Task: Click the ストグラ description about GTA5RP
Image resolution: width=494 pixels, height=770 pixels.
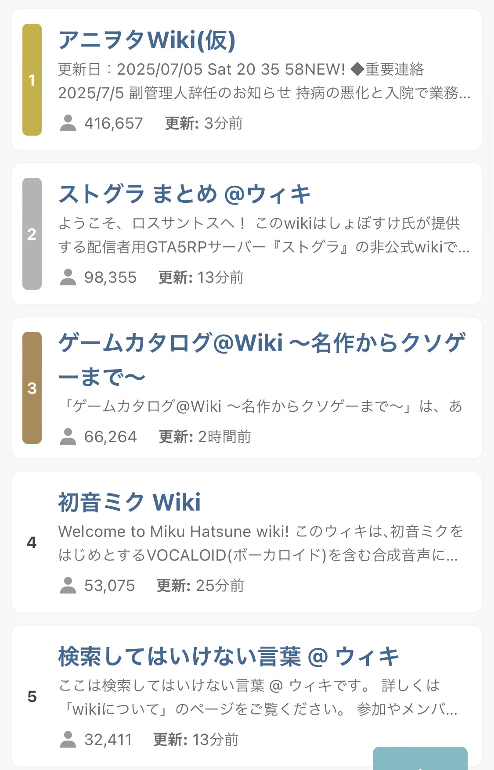Action: pyautogui.click(x=264, y=235)
